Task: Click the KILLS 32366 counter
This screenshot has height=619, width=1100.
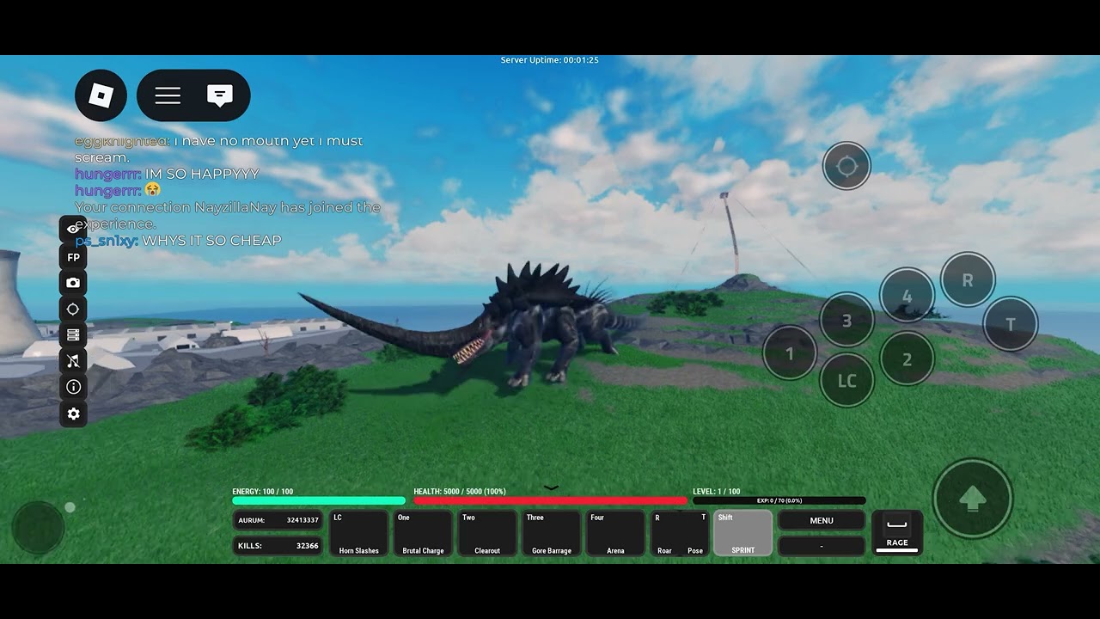Action: point(278,546)
